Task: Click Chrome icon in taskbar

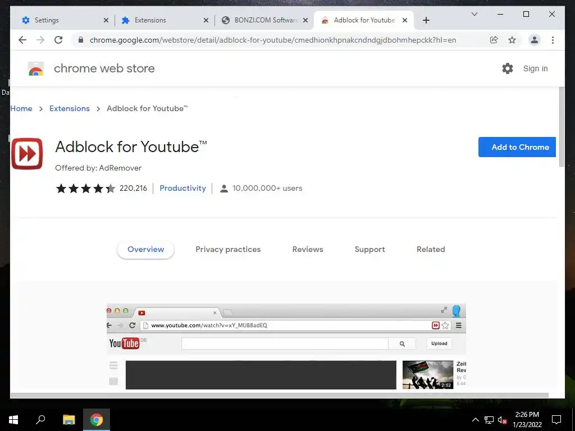Action: (97, 420)
